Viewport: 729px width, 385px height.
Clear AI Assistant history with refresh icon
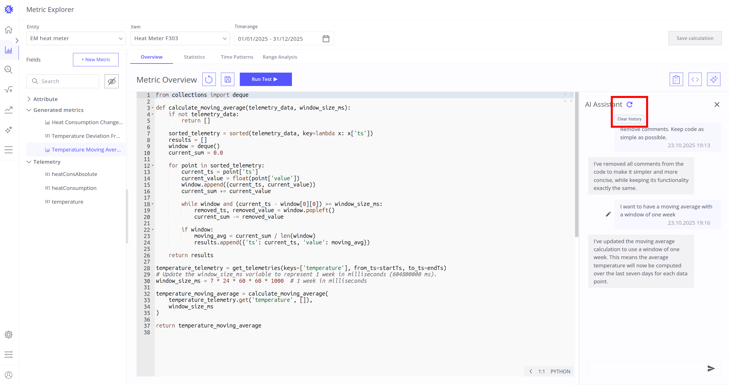pos(630,105)
